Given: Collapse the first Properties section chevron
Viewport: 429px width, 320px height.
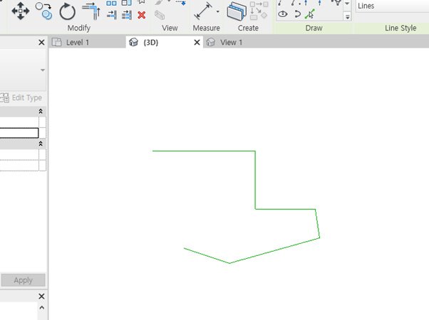Looking at the screenshot, I should pos(41,111).
